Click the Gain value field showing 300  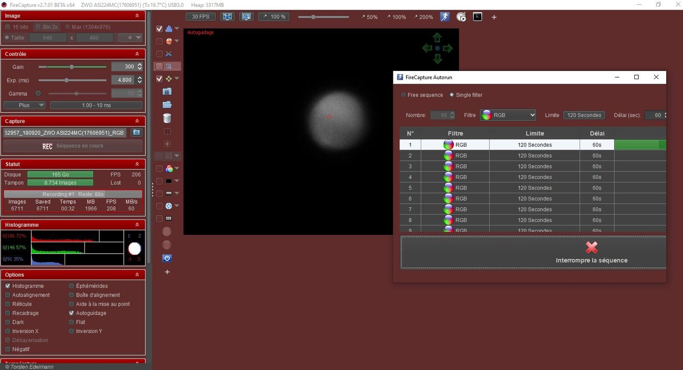tap(124, 66)
